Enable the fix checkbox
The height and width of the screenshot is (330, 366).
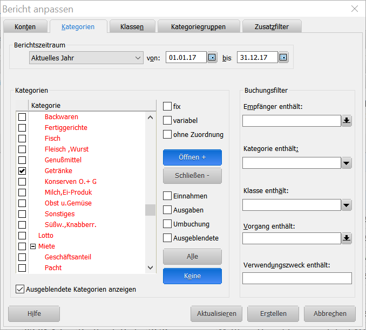(x=167, y=107)
